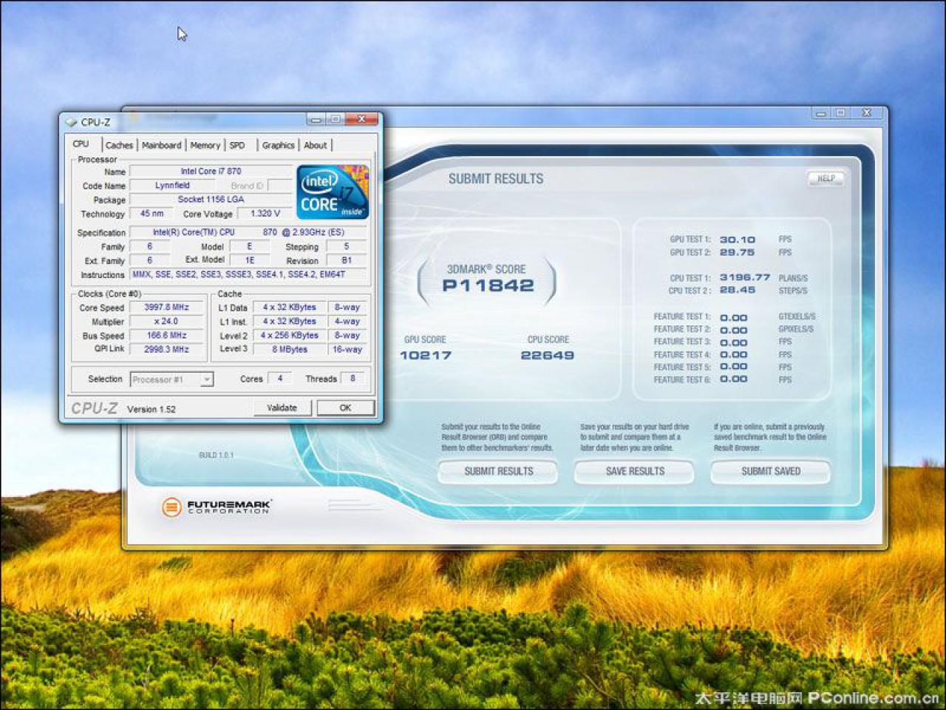Image resolution: width=946 pixels, height=710 pixels.
Task: Click the Level 2 cache value '4 x 256 KBytes'
Action: (x=289, y=335)
